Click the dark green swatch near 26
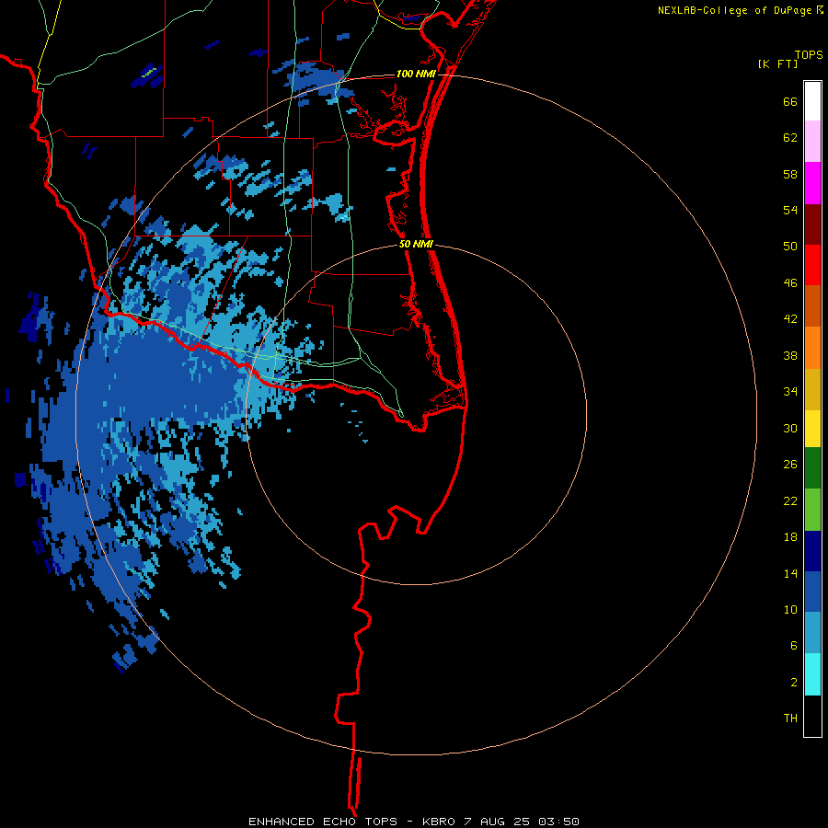 coord(812,468)
